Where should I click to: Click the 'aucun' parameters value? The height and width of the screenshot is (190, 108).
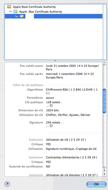coord(50,98)
